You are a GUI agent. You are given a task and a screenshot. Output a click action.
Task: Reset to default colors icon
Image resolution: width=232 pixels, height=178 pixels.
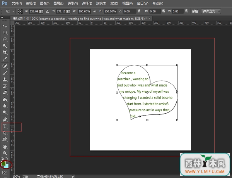(2, 159)
